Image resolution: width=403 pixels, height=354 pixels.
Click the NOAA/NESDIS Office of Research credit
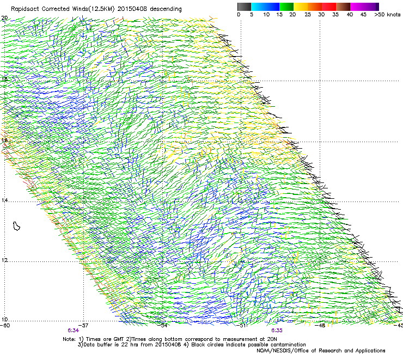point(321,351)
